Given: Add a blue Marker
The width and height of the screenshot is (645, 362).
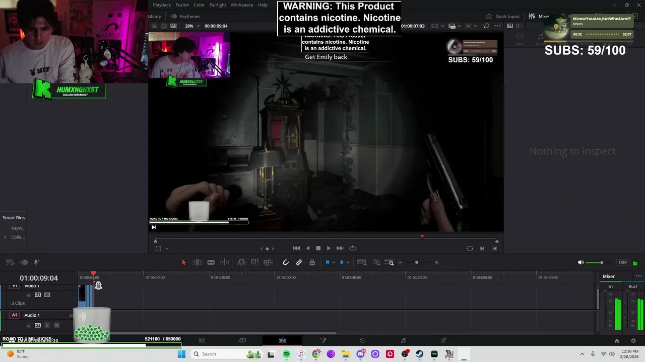Looking at the screenshot, I should pyautogui.click(x=342, y=262).
